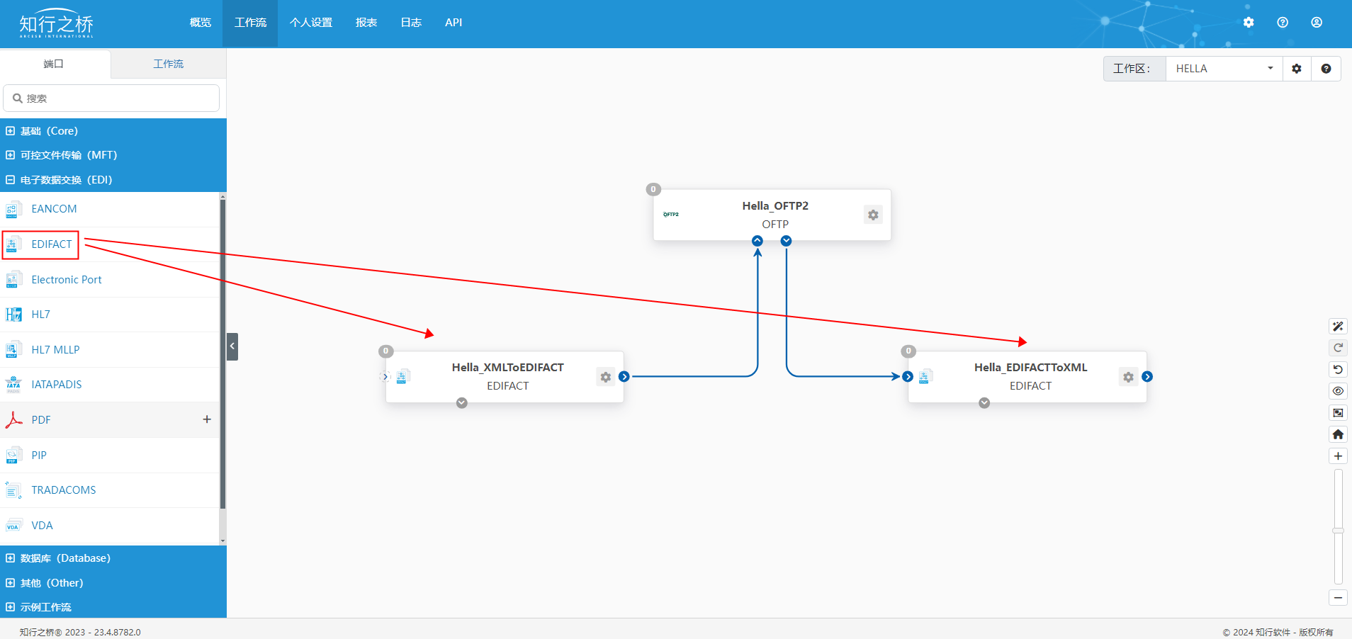This screenshot has height=639, width=1352.
Task: Click the undo icon on canvas toolbar
Action: 1338,369
